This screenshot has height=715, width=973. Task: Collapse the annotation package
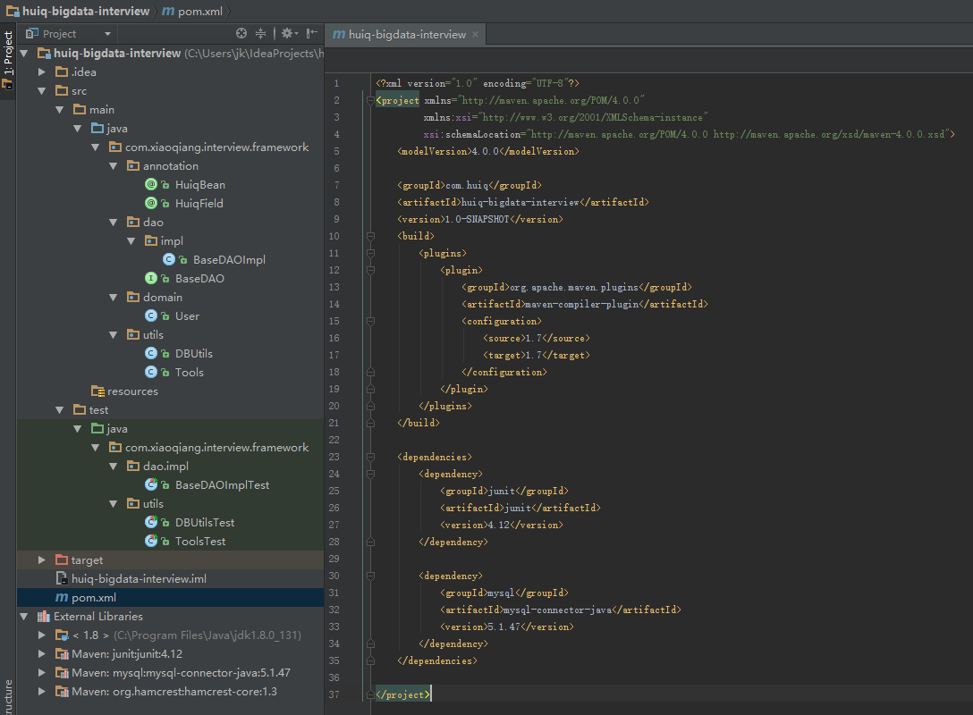point(114,166)
